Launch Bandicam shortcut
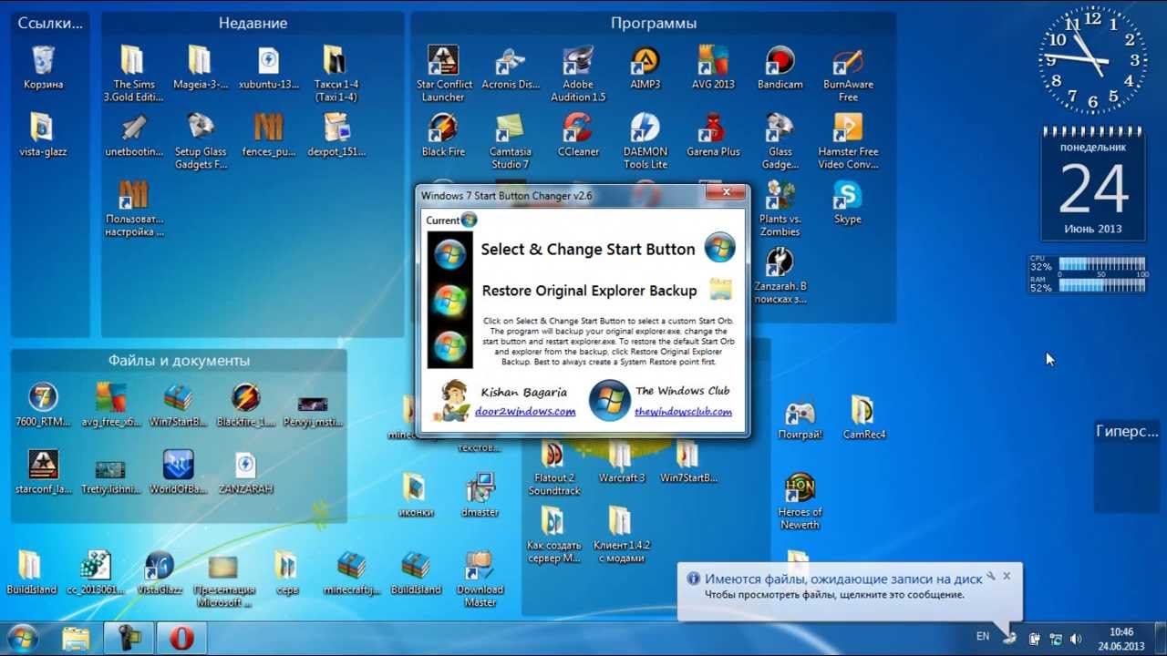 click(x=780, y=68)
